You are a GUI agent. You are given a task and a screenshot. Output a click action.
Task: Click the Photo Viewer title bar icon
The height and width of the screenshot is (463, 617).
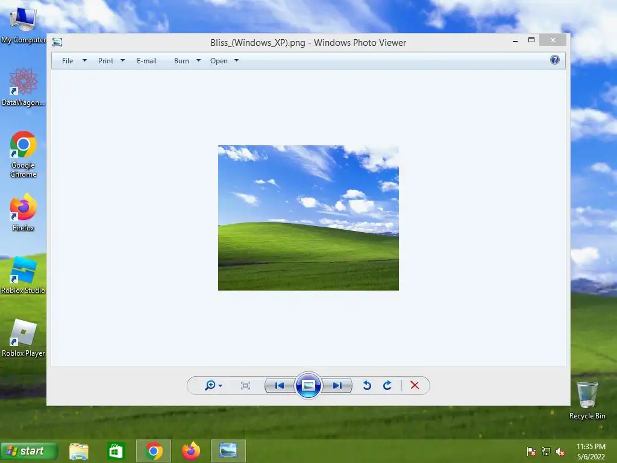(x=57, y=42)
